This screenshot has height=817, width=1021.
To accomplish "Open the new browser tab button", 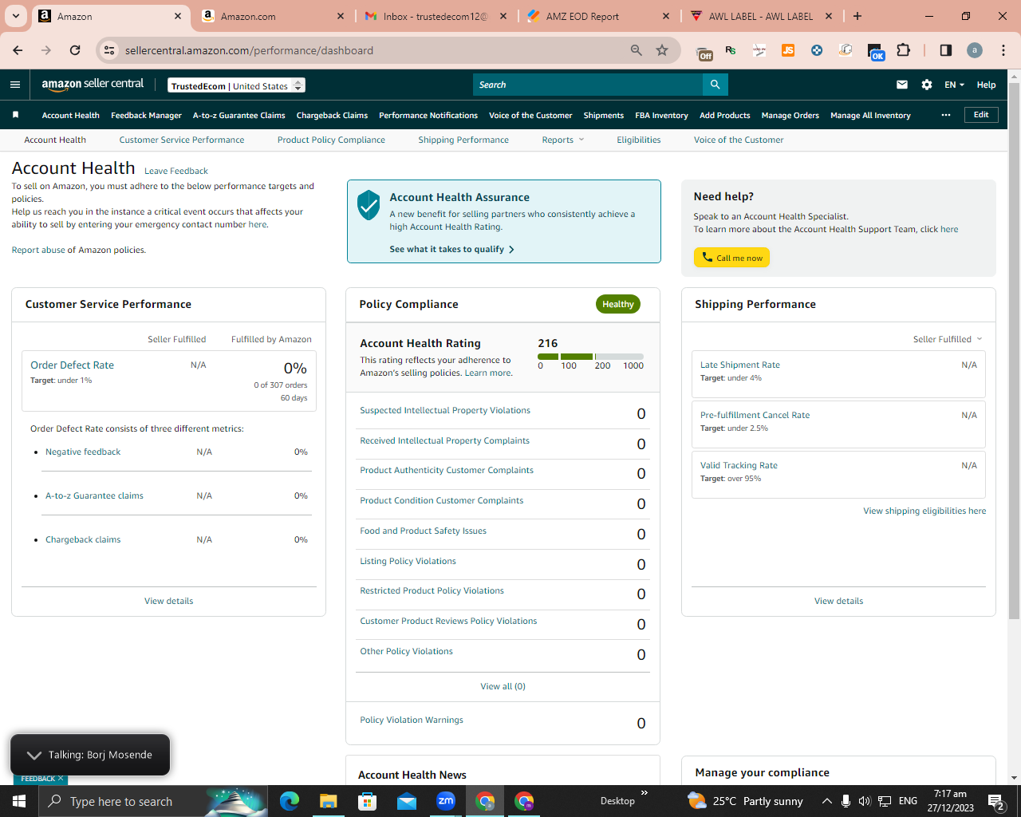I will (x=857, y=16).
